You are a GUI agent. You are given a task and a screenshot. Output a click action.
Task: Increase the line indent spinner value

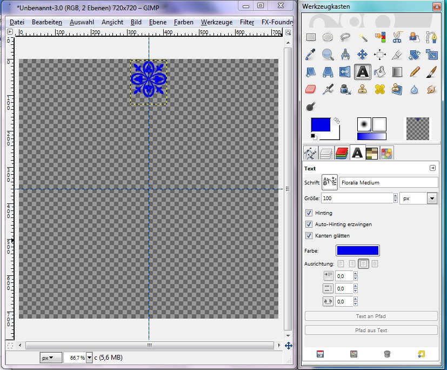click(x=355, y=274)
